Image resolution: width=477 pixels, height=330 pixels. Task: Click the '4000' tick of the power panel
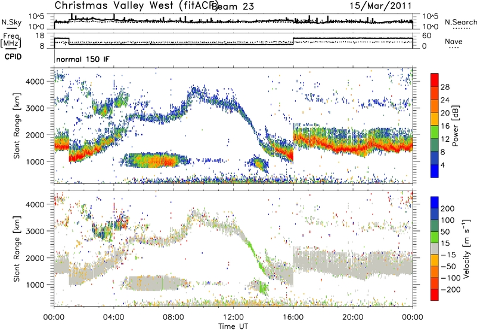tap(35, 82)
